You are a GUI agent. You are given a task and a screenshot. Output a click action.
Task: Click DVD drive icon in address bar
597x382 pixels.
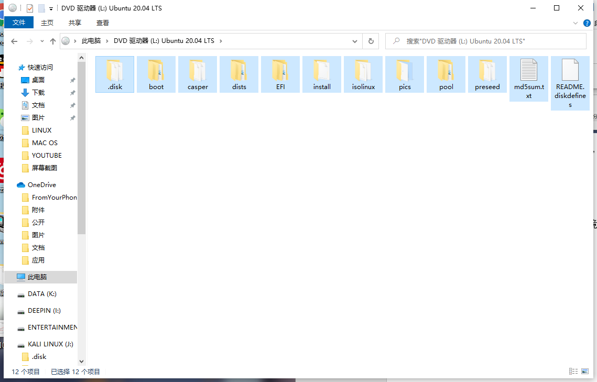[66, 41]
